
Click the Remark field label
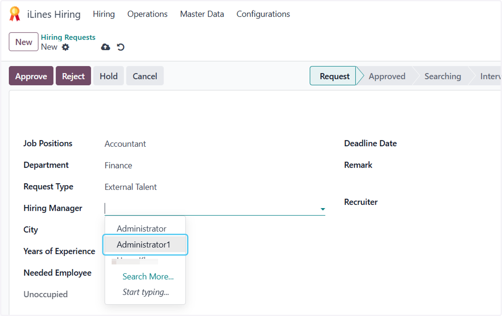click(x=358, y=165)
